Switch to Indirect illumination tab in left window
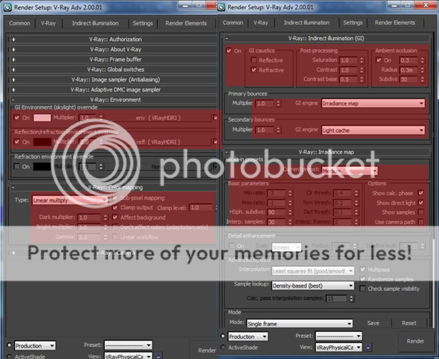The image size is (439, 359). tap(95, 23)
